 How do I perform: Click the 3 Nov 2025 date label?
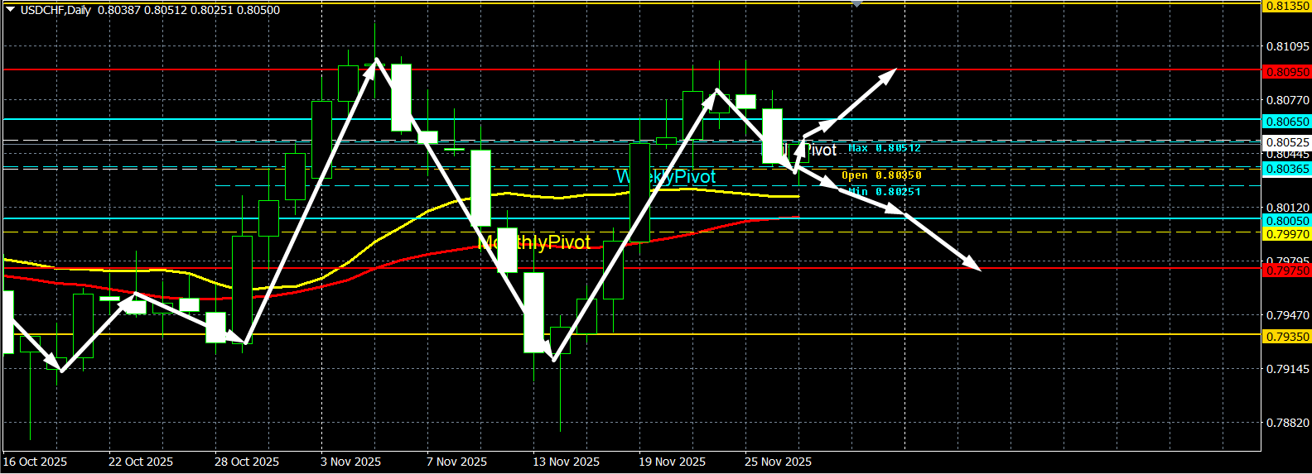tap(350, 462)
